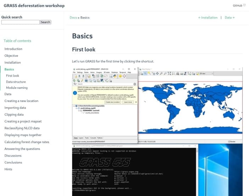The image size is (249, 196).
Task: Open File menu in GRASS window screenshot
Action: 74,72
